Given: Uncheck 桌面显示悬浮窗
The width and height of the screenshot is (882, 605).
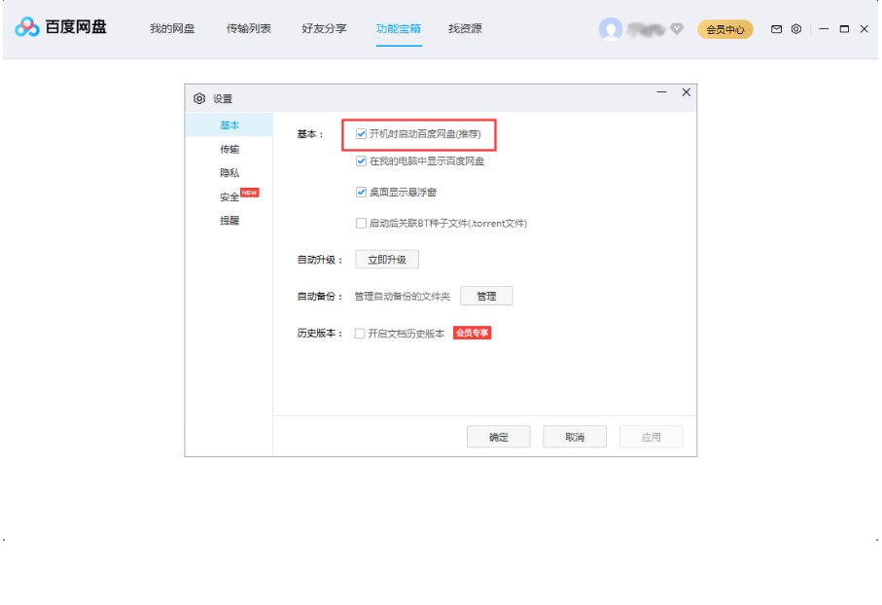Looking at the screenshot, I should [361, 192].
